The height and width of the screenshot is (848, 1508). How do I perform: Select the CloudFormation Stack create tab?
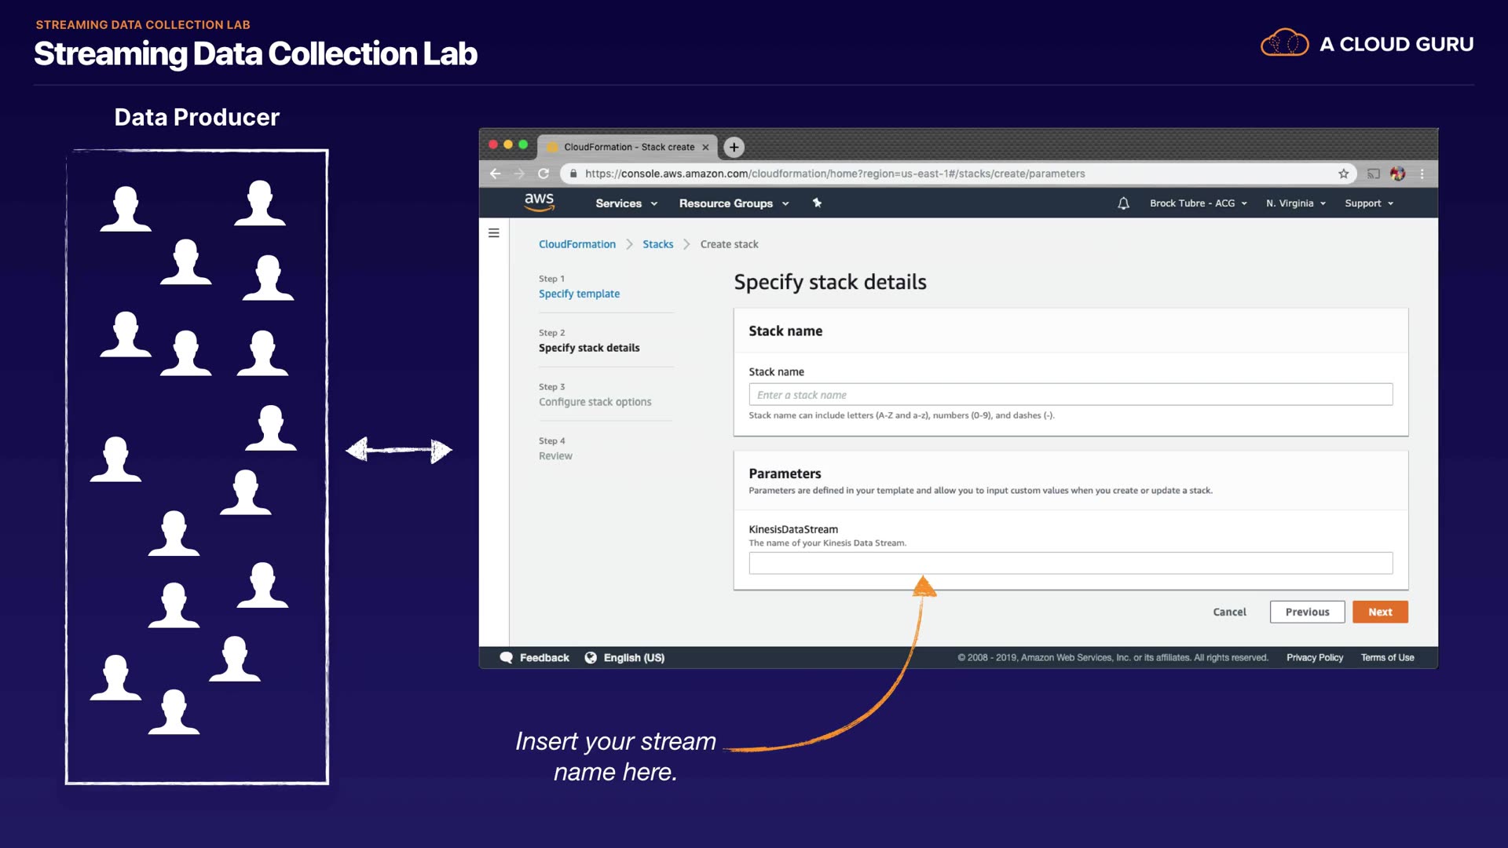pyautogui.click(x=628, y=147)
